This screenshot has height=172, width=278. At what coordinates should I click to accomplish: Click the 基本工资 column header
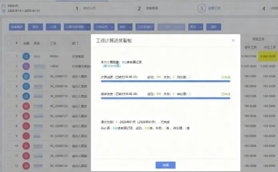point(250,47)
